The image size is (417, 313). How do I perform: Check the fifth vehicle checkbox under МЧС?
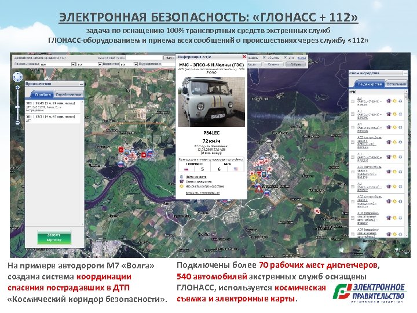353,157
